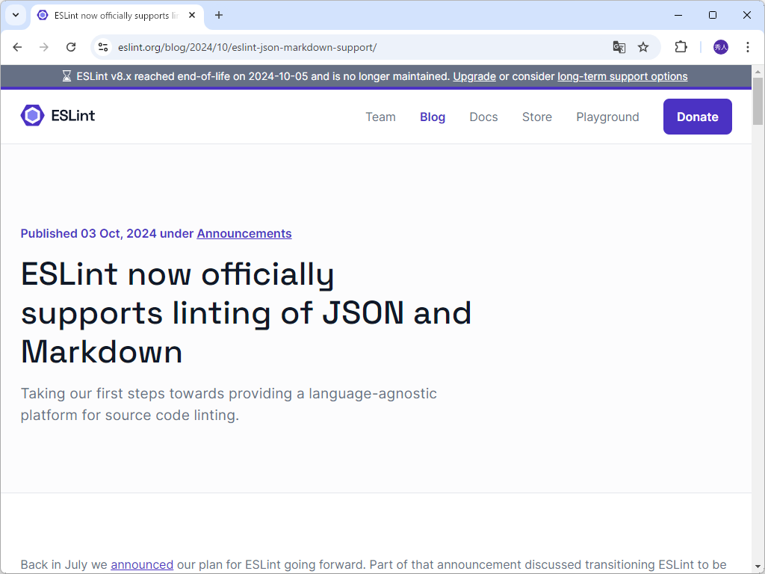The height and width of the screenshot is (574, 765).
Task: Click the hourglass icon in the end-of-life banner
Action: 66,76
